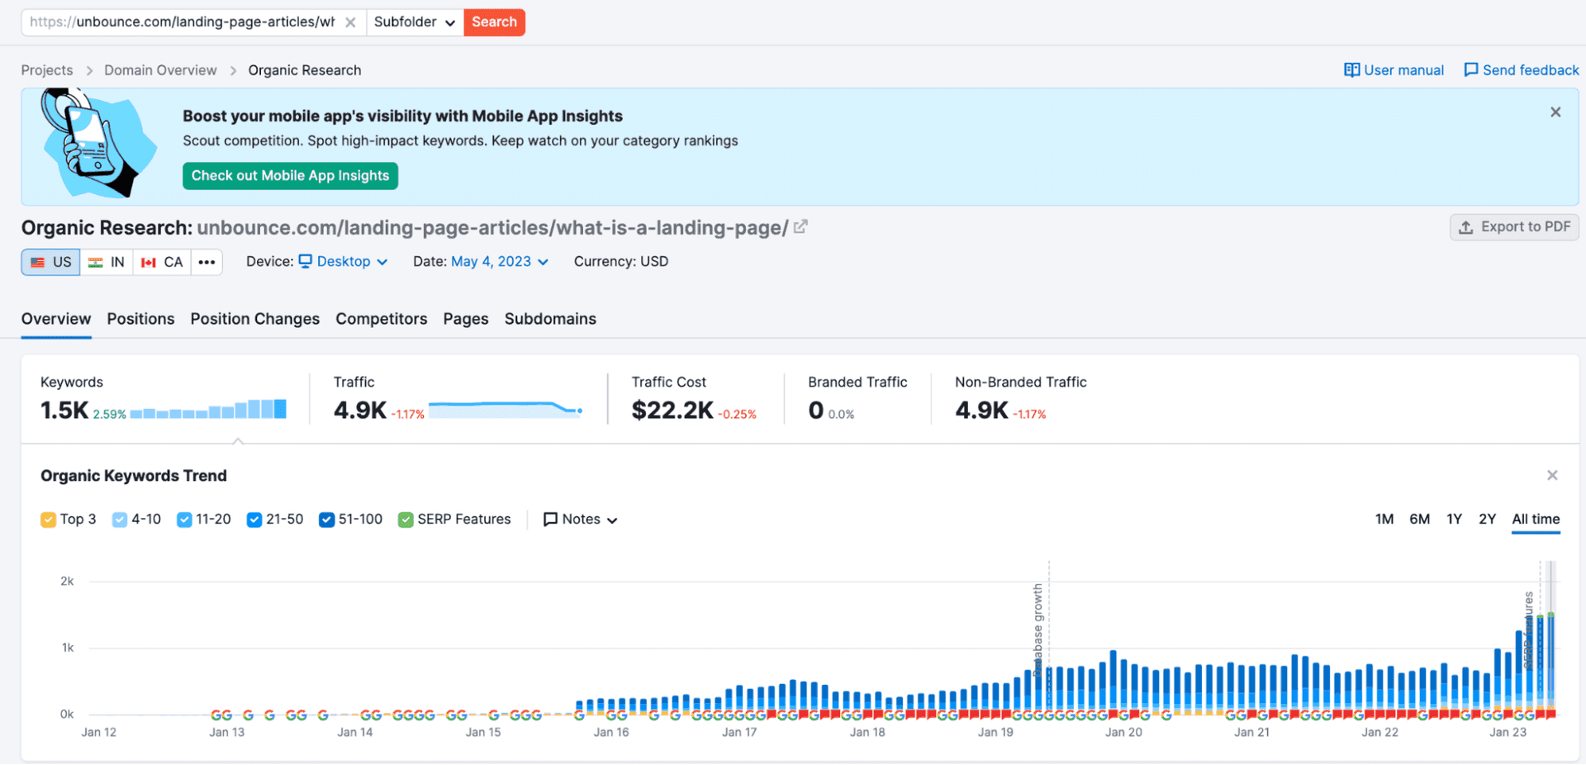Show more country databases via ellipsis
This screenshot has width=1586, height=765.
point(207,262)
